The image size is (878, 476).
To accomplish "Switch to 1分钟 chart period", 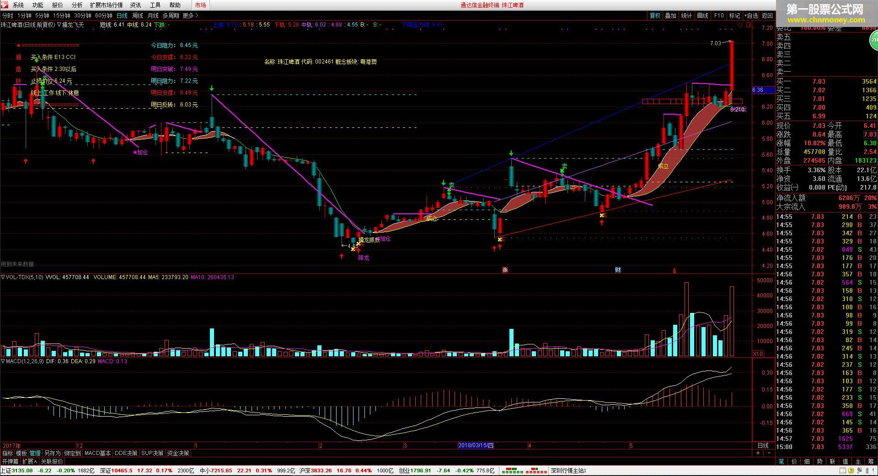I will 24,16.
